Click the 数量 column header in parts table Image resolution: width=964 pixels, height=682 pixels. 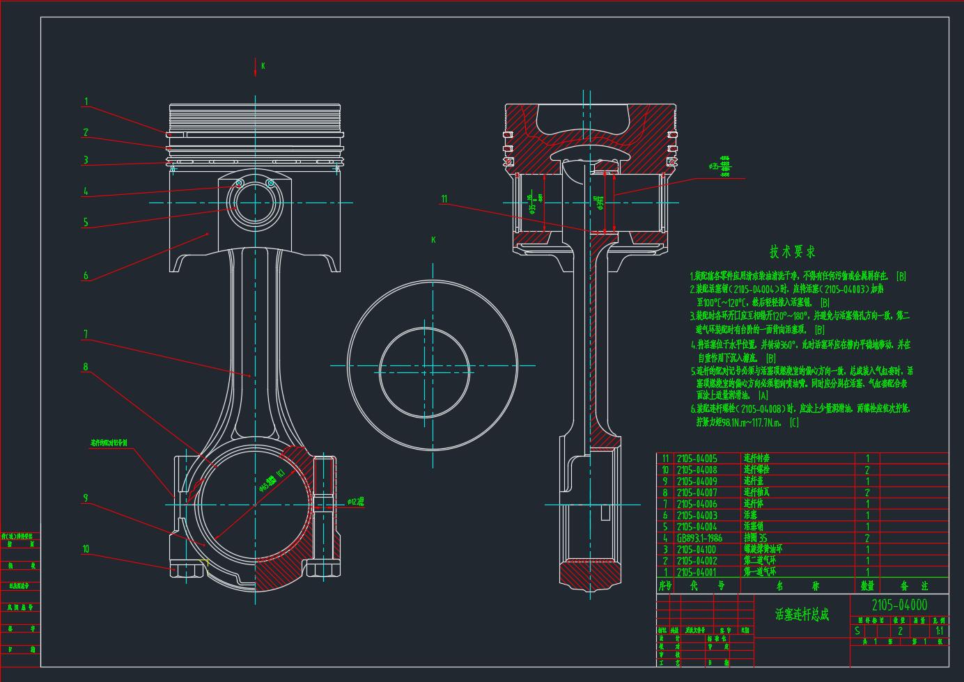point(867,586)
